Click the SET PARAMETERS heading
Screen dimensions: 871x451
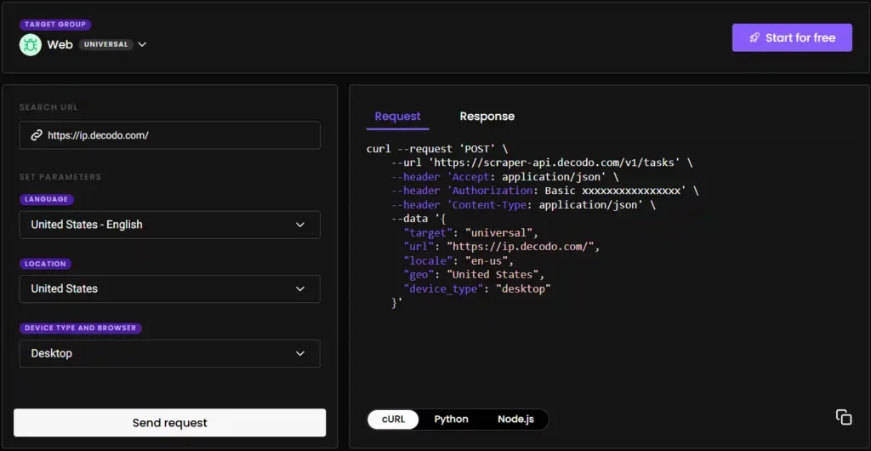pos(60,177)
